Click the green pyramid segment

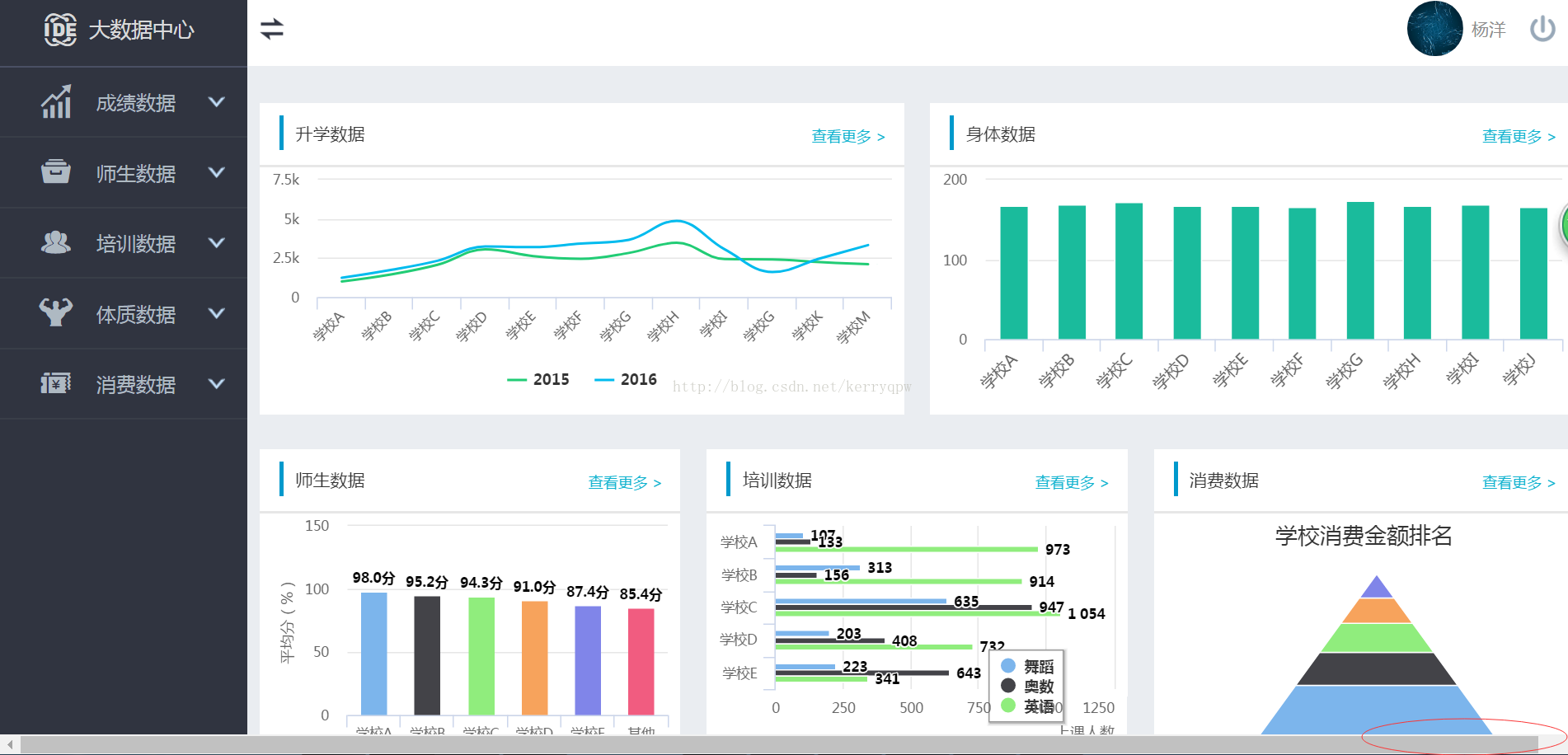tap(1377, 638)
